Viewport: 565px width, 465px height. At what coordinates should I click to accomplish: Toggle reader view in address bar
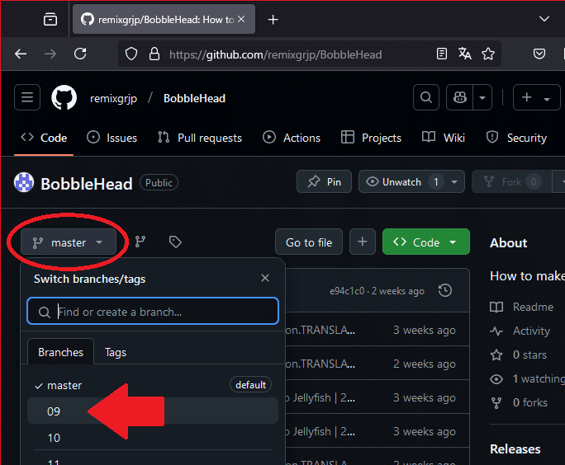(x=442, y=54)
